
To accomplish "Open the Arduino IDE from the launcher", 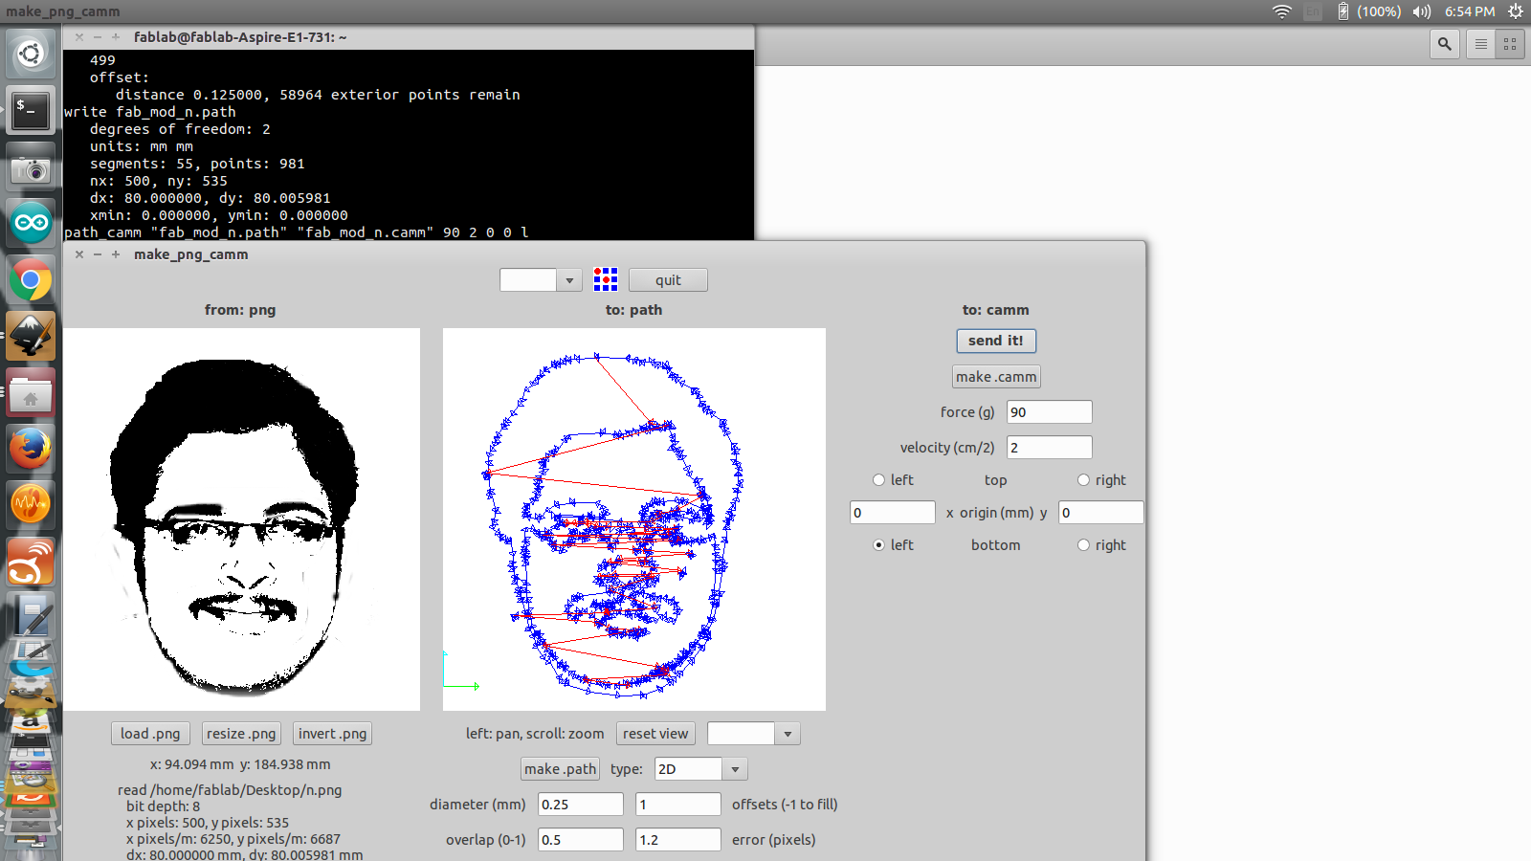I will (31, 224).
